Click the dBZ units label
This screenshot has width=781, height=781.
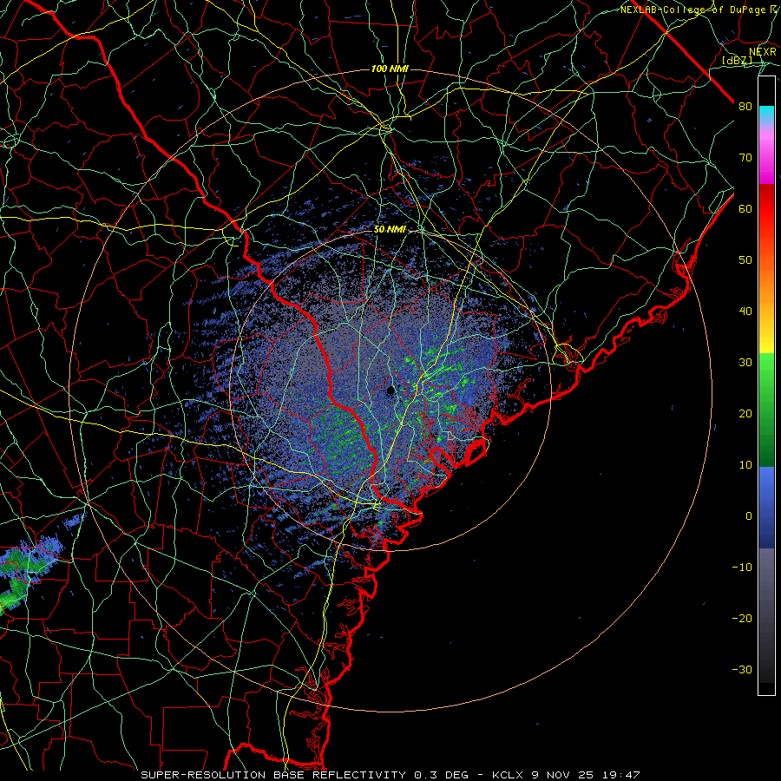click(x=737, y=61)
